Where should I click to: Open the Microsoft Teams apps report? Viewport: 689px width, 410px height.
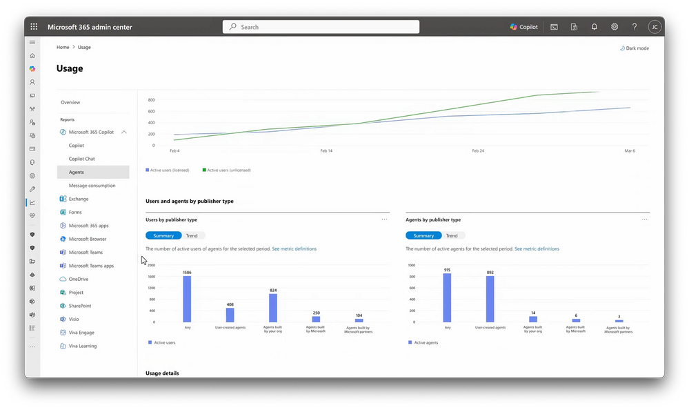coord(93,266)
